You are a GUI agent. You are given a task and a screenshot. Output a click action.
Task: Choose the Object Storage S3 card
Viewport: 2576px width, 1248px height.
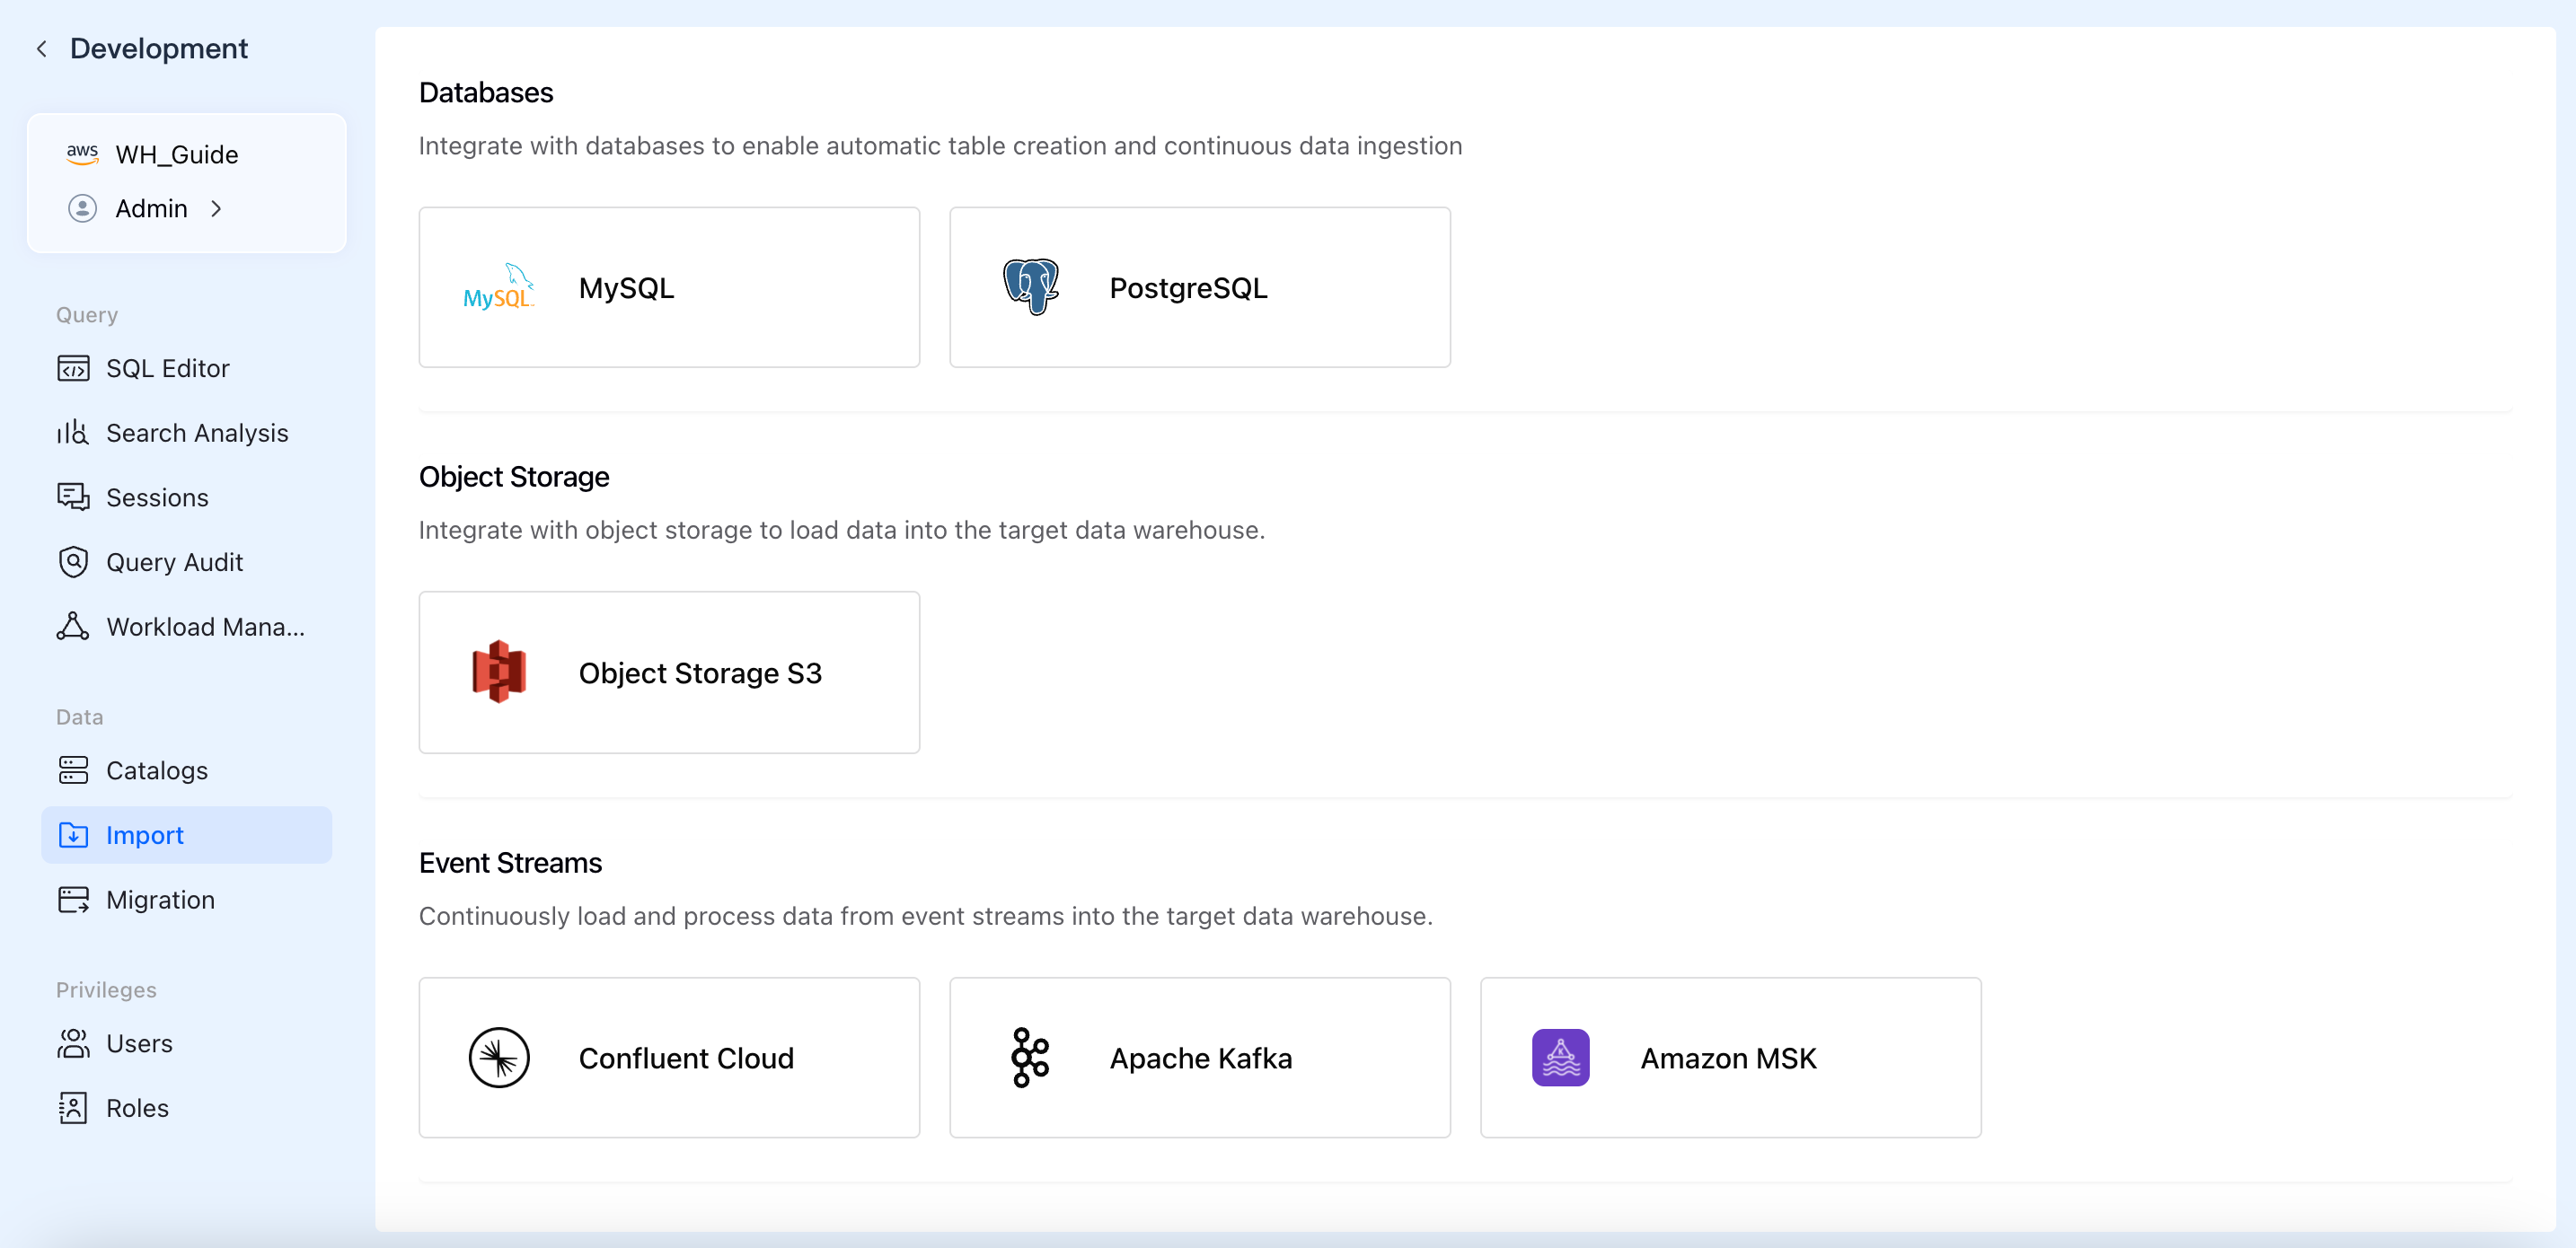669,672
